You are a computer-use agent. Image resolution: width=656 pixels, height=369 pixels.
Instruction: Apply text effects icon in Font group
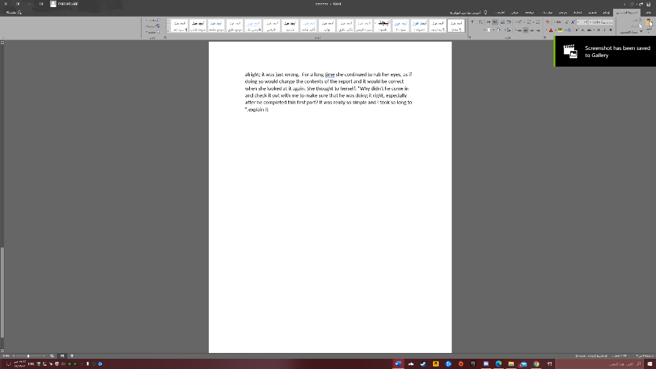[569, 30]
